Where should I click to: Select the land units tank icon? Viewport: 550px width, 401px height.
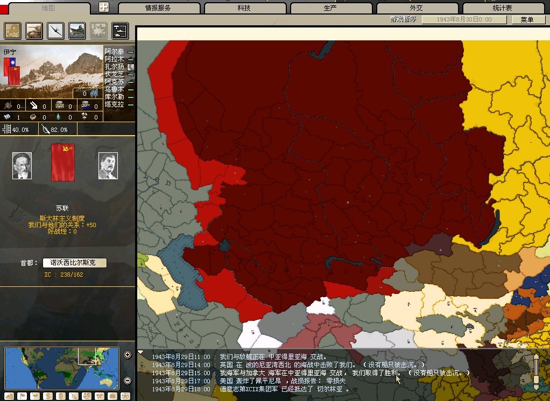click(34, 31)
